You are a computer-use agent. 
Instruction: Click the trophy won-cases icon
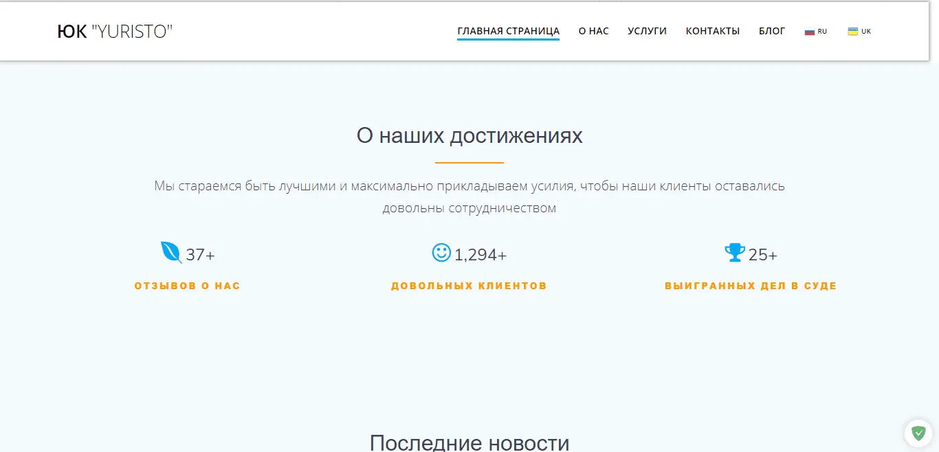pyautogui.click(x=735, y=253)
